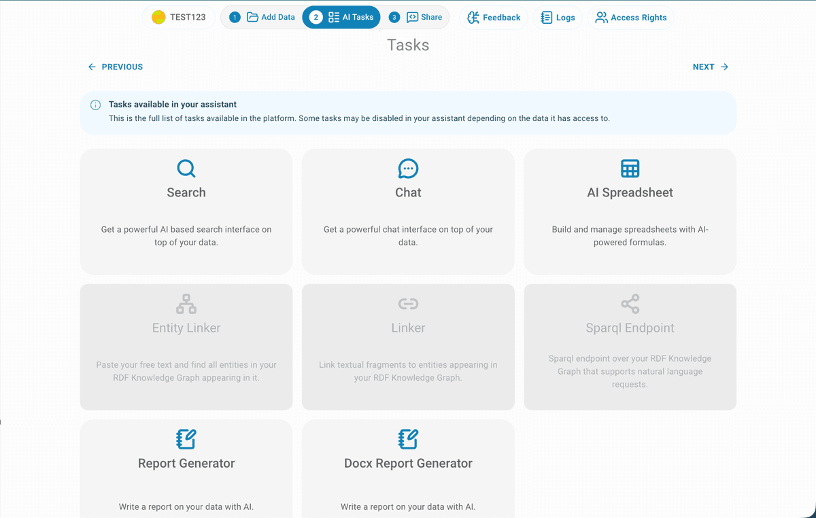The image size is (816, 518).
Task: Click 'Sparql endpoint over your RDF' description
Action: pyautogui.click(x=630, y=371)
